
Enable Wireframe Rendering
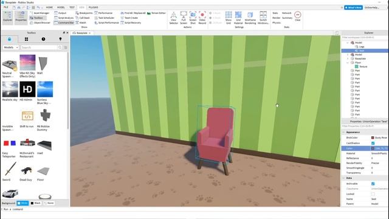pos(250,18)
